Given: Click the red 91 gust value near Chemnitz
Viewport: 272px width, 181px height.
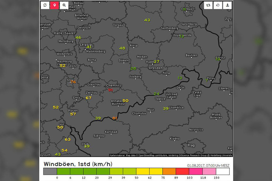Looking at the screenshot, I should coord(110,90).
